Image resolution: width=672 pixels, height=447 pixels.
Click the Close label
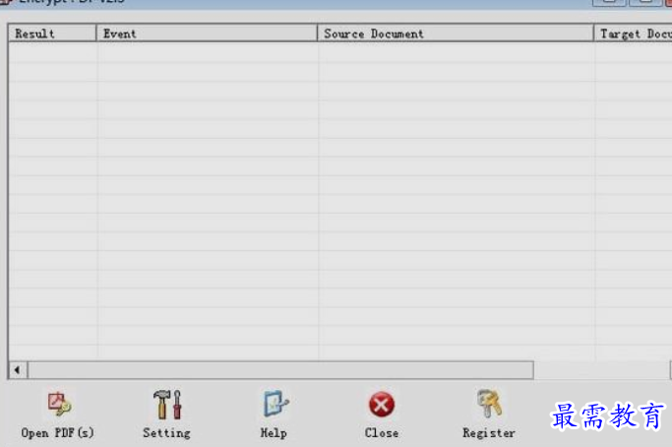coord(382,433)
